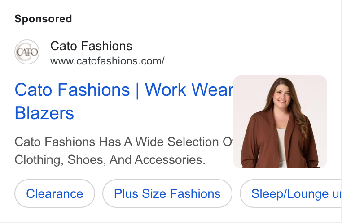Click 'Plus Size' text in sitelink chip
Image resolution: width=342 pixels, height=223 pixels.
140,193
